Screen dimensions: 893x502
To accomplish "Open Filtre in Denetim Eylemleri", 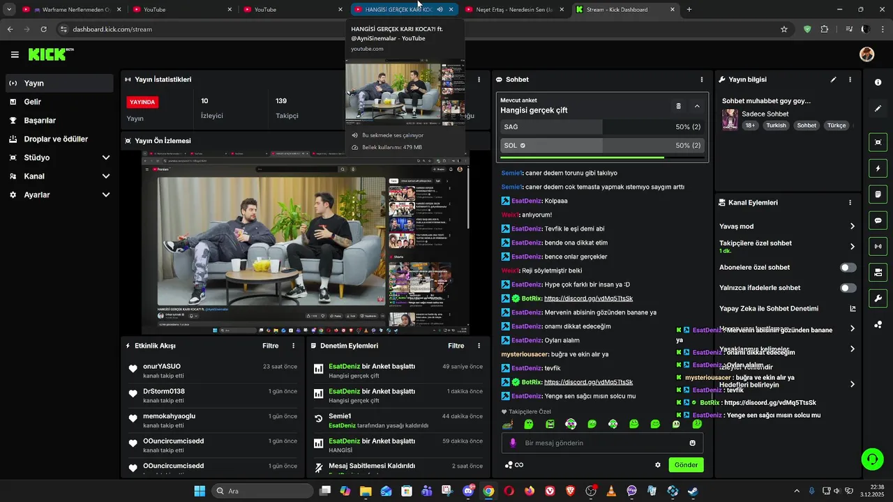I will (x=456, y=346).
